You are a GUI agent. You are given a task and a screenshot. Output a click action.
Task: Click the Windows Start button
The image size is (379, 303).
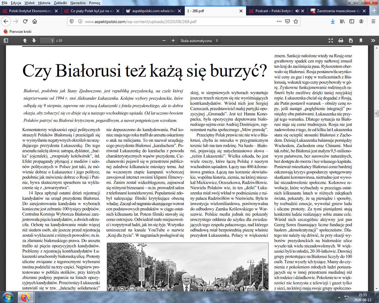click(7, 297)
